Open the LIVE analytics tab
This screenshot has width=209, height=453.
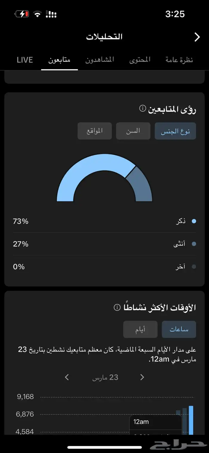pyautogui.click(x=25, y=60)
